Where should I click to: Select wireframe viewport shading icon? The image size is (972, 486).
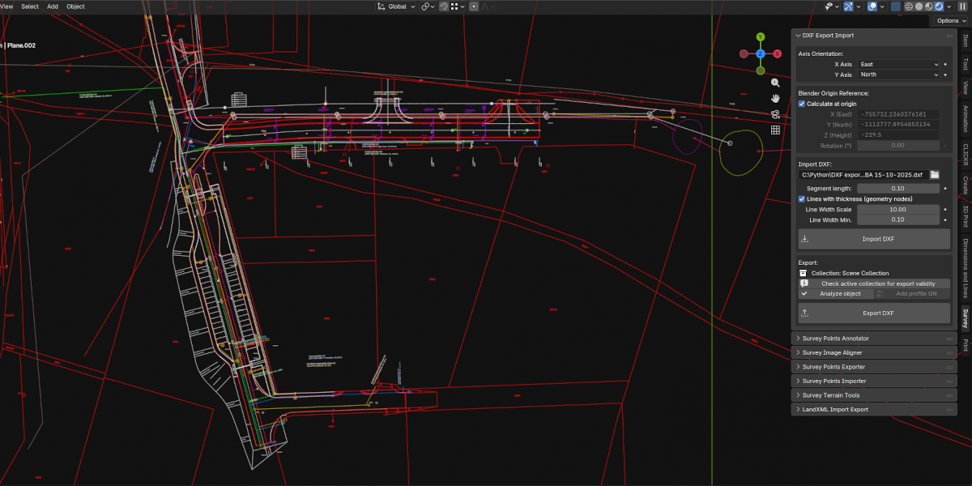[x=909, y=6]
